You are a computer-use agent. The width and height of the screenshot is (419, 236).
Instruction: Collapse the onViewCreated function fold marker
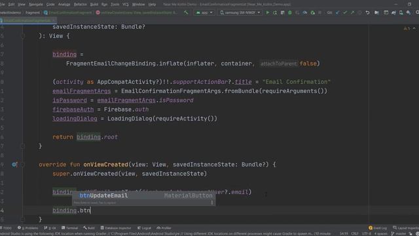(23, 165)
